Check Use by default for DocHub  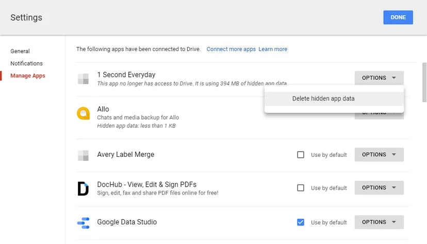click(x=301, y=188)
